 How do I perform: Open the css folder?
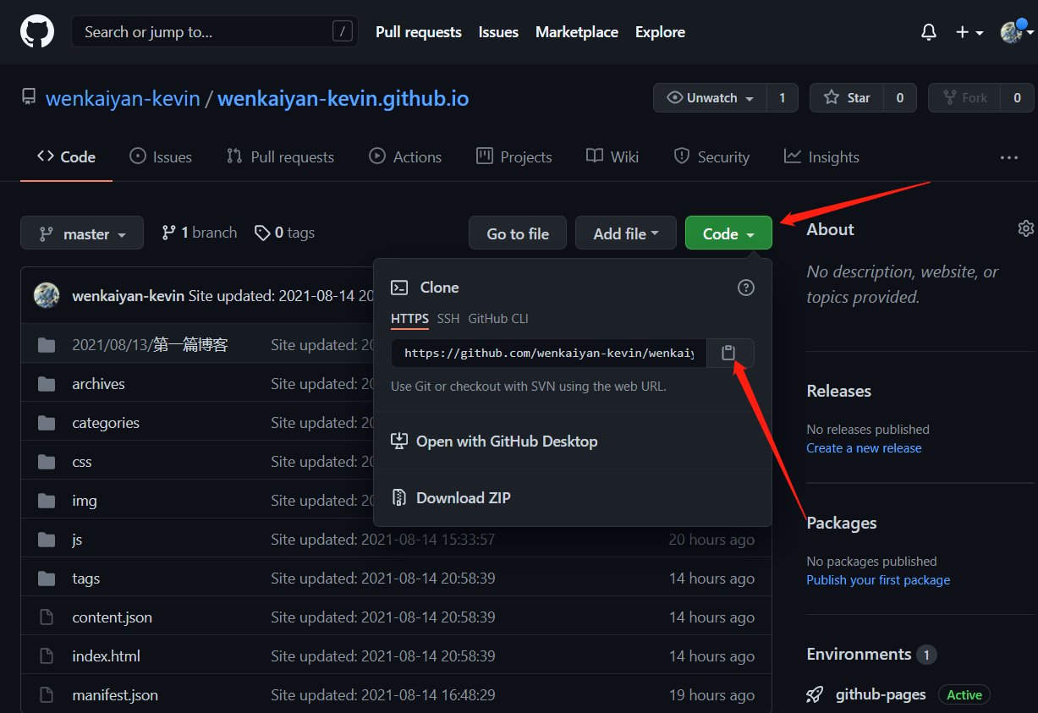(82, 462)
